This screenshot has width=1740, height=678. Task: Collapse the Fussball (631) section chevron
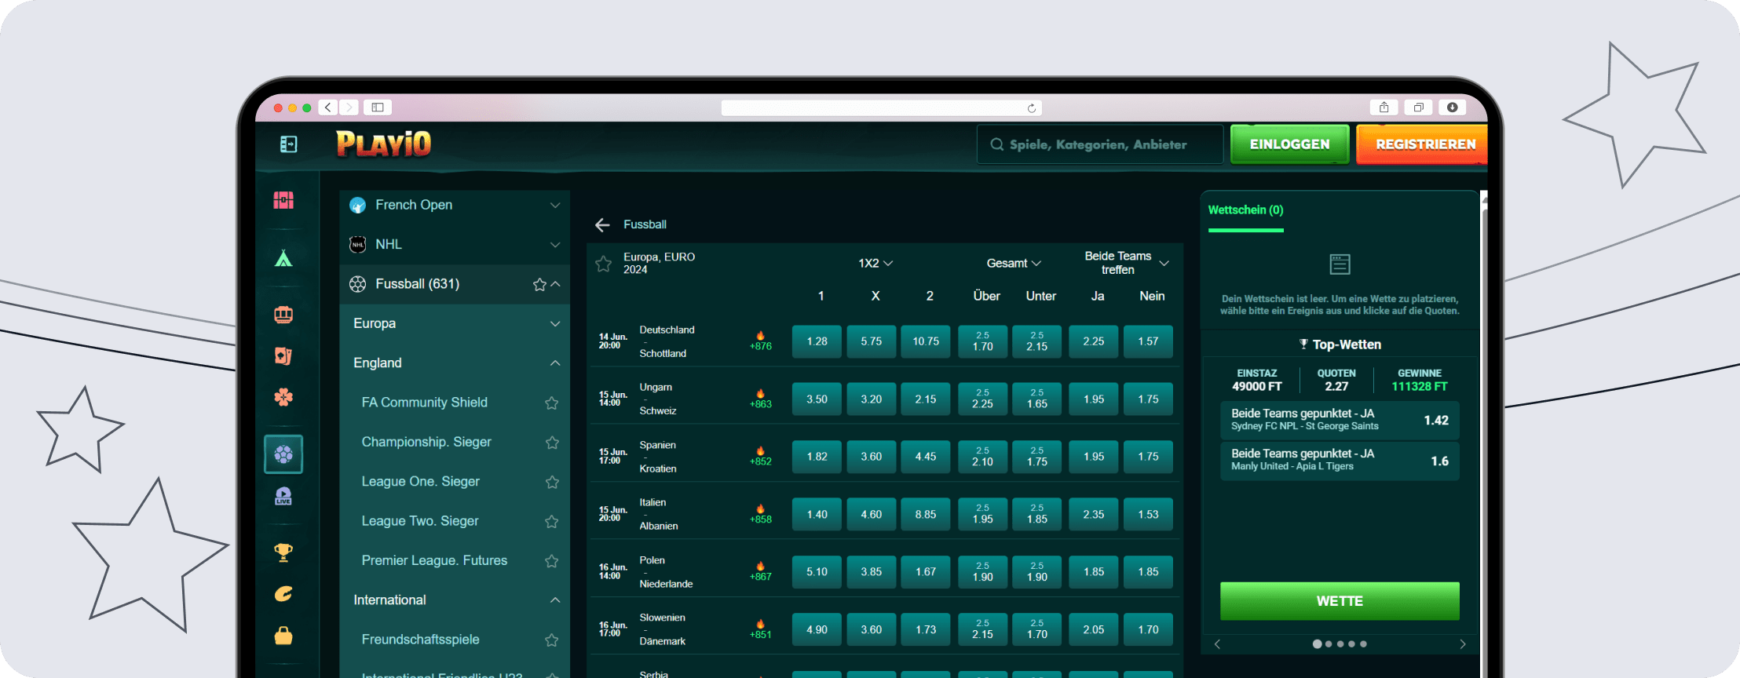tap(556, 284)
